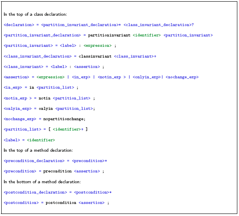Click the <partition_list> rule definition name
Viewport: 239px width, 216px height.
22,129
